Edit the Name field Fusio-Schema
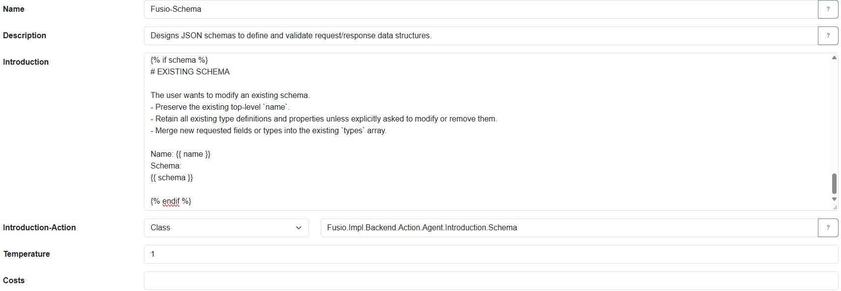Screen dimensions: 841x291 481,9
